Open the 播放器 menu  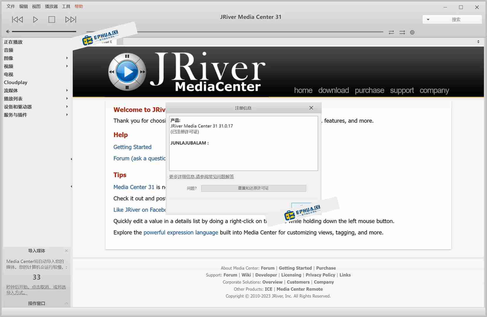point(51,6)
